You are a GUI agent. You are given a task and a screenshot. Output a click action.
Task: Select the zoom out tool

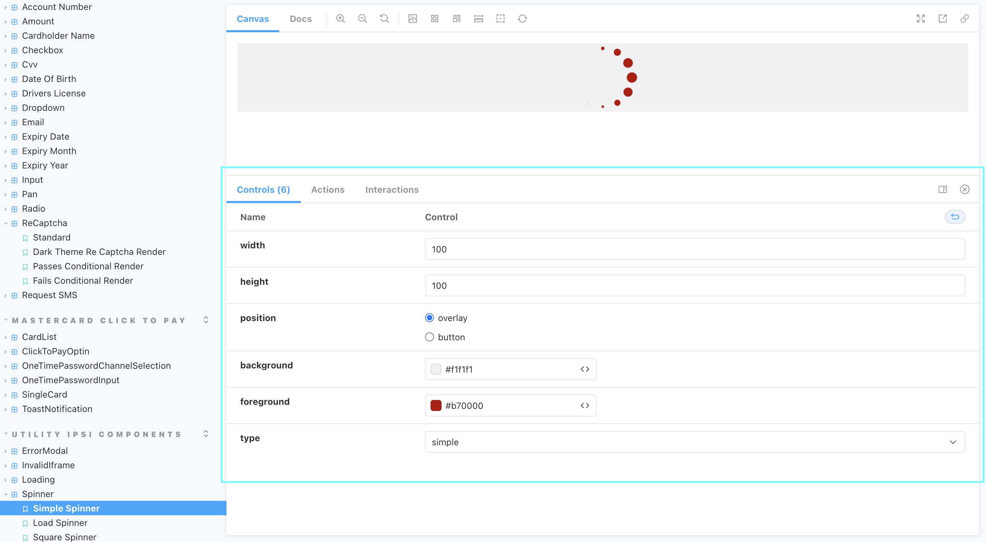click(362, 19)
